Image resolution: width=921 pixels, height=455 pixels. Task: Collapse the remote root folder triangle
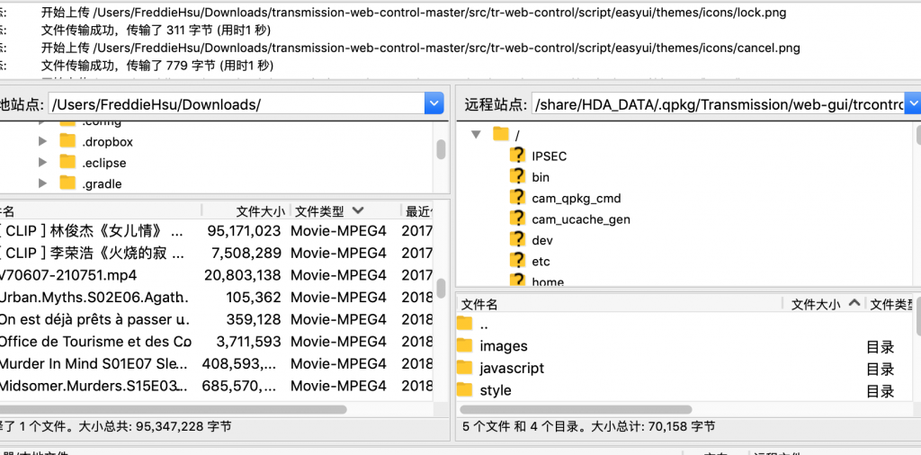pos(476,135)
